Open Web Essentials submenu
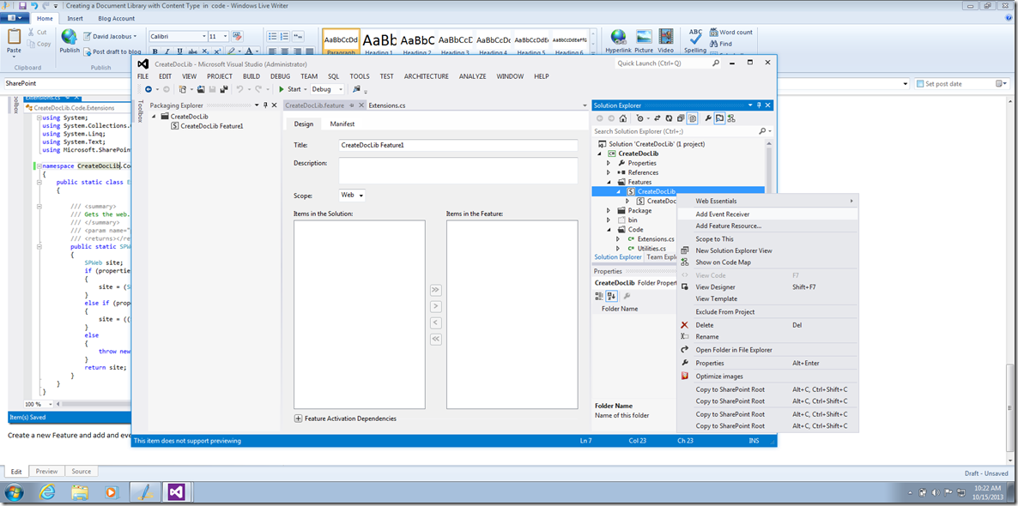Viewport: 1018px width, 506px height. (767, 201)
